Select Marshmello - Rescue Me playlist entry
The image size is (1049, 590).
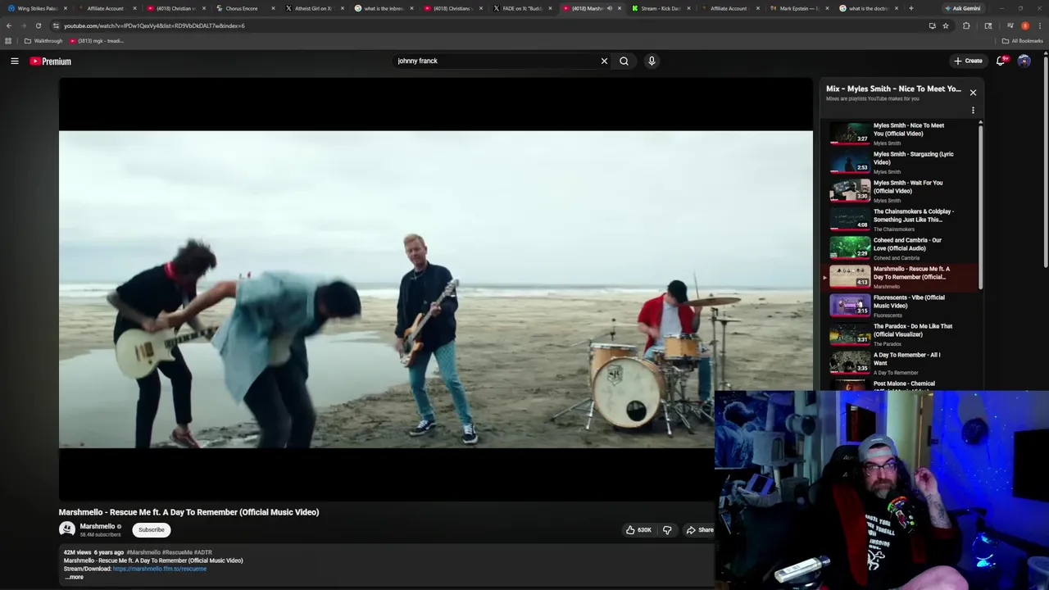[901, 277]
